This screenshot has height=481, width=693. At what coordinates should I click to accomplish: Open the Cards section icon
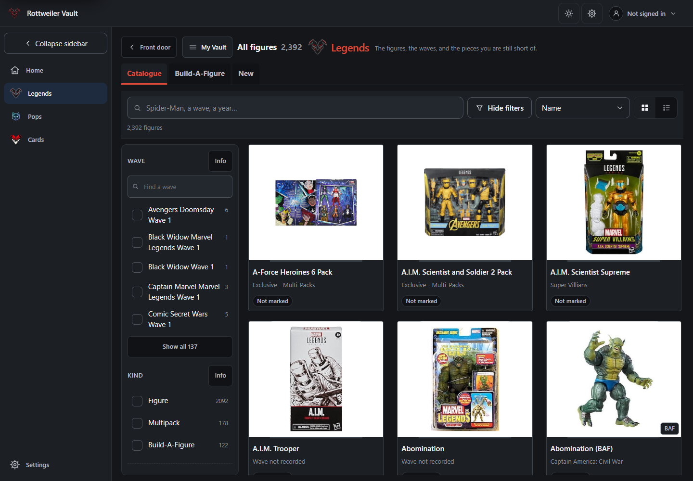[x=16, y=139]
